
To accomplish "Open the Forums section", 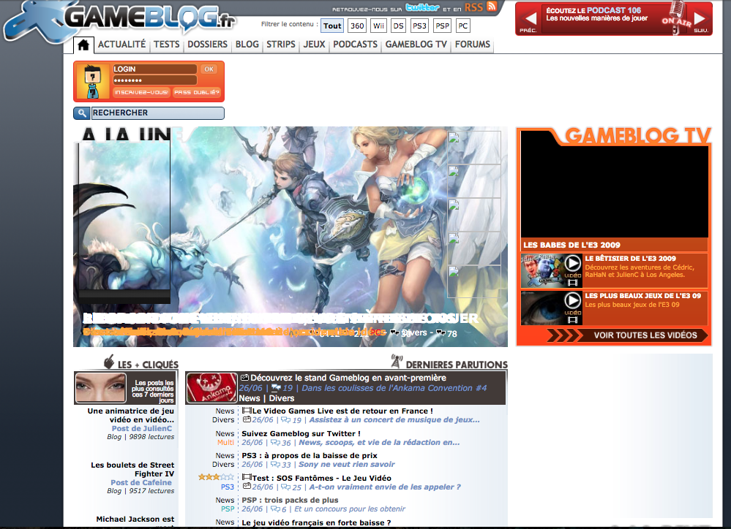I will pyautogui.click(x=473, y=45).
